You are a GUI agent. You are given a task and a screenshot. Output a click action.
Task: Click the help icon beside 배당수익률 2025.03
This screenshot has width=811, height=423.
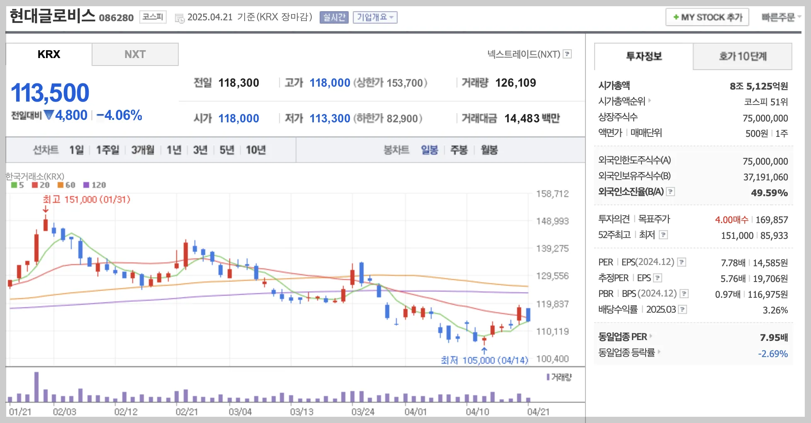pos(682,309)
